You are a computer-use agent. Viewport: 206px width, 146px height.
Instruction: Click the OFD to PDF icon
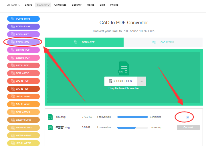coord(13,73)
